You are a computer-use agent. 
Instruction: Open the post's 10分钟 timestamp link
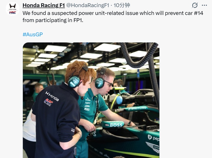click(122, 5)
